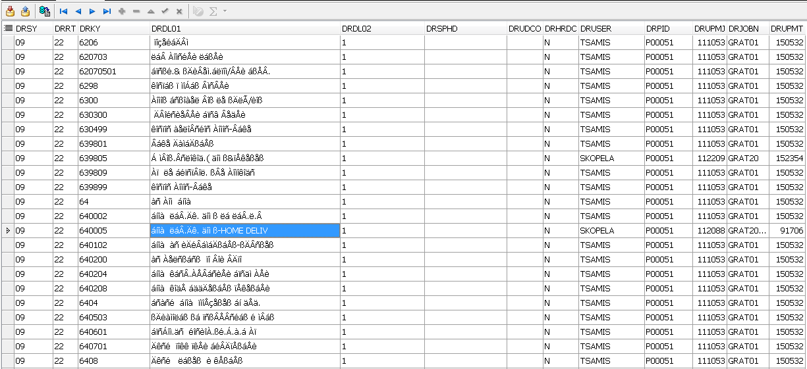Click DRUPMT value 91706
The image size is (807, 369).
tap(787, 231)
